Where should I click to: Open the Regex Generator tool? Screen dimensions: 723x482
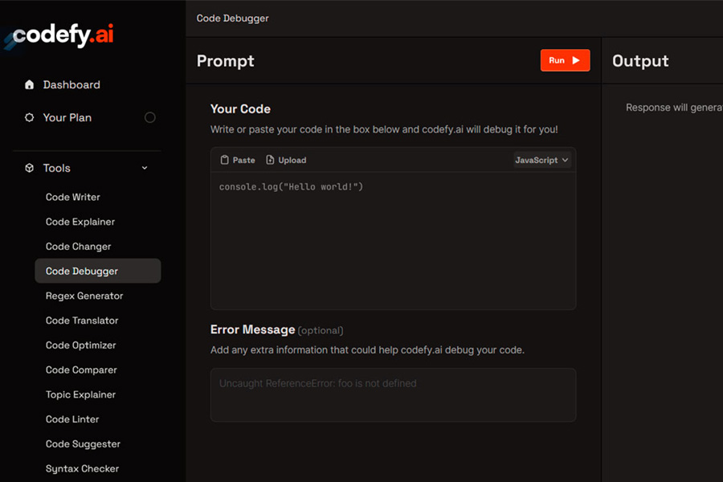coord(84,296)
